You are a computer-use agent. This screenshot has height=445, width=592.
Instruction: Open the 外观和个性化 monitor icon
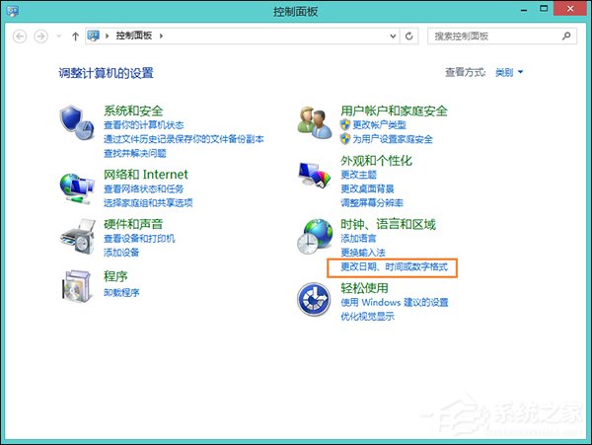314,175
